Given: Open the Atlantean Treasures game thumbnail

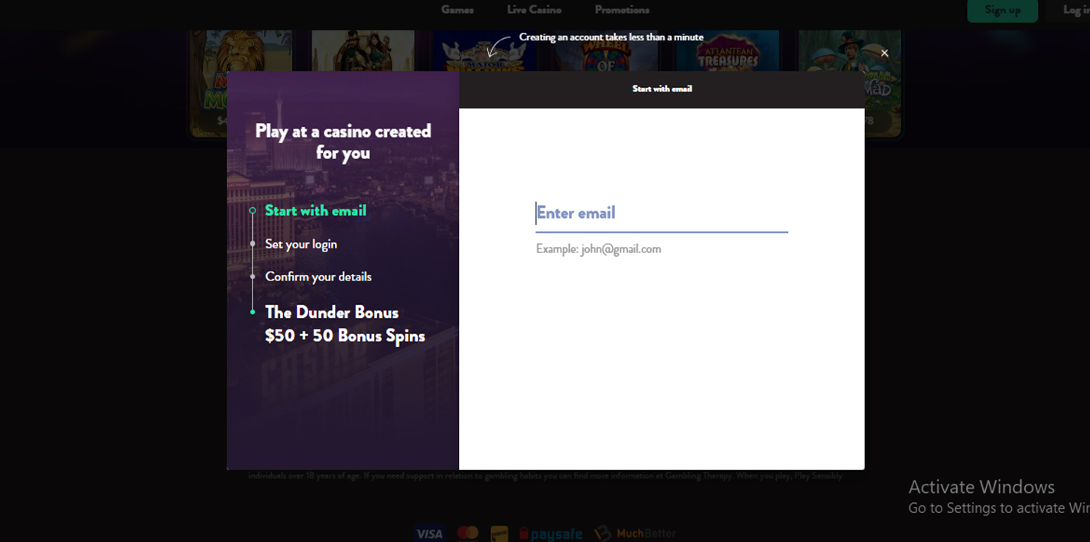Looking at the screenshot, I should 727,52.
